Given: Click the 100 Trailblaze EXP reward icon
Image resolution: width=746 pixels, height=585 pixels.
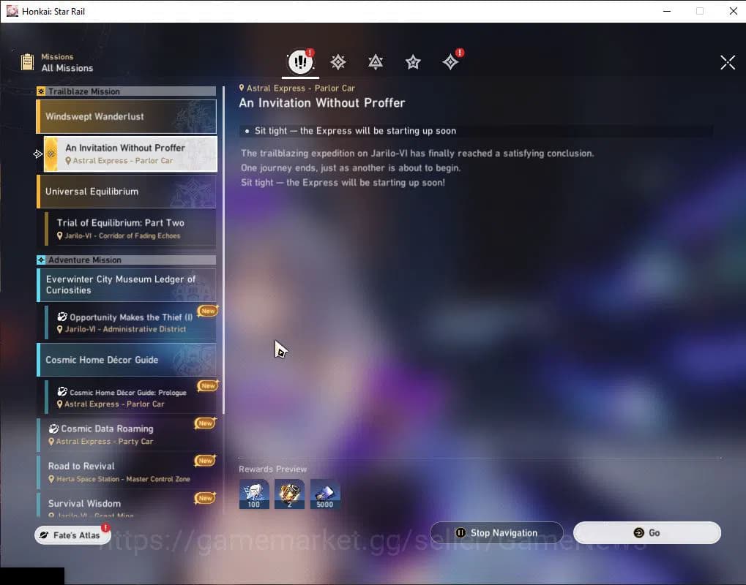Looking at the screenshot, I should [254, 494].
